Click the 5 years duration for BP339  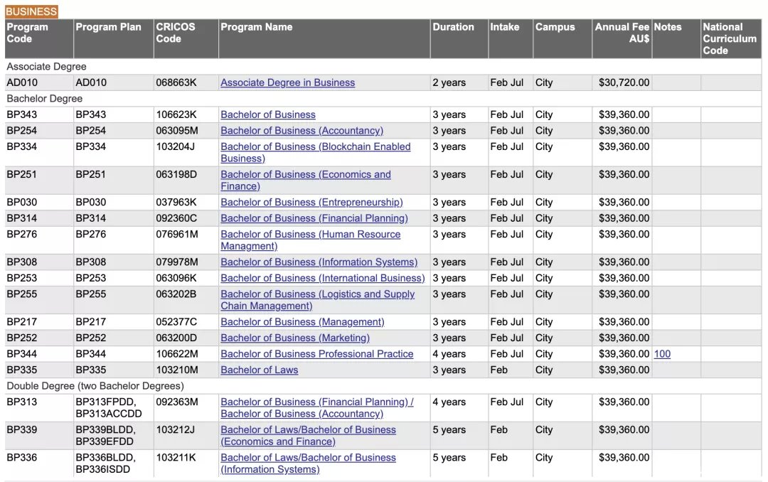coord(449,430)
